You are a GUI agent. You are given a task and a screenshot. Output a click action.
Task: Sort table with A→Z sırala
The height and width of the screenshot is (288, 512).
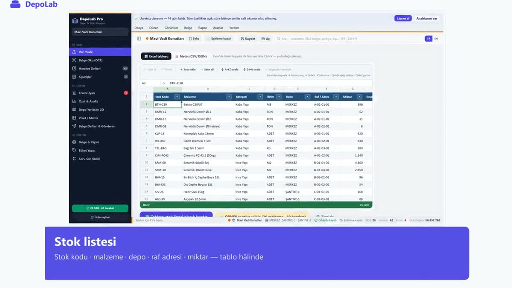(x=230, y=69)
